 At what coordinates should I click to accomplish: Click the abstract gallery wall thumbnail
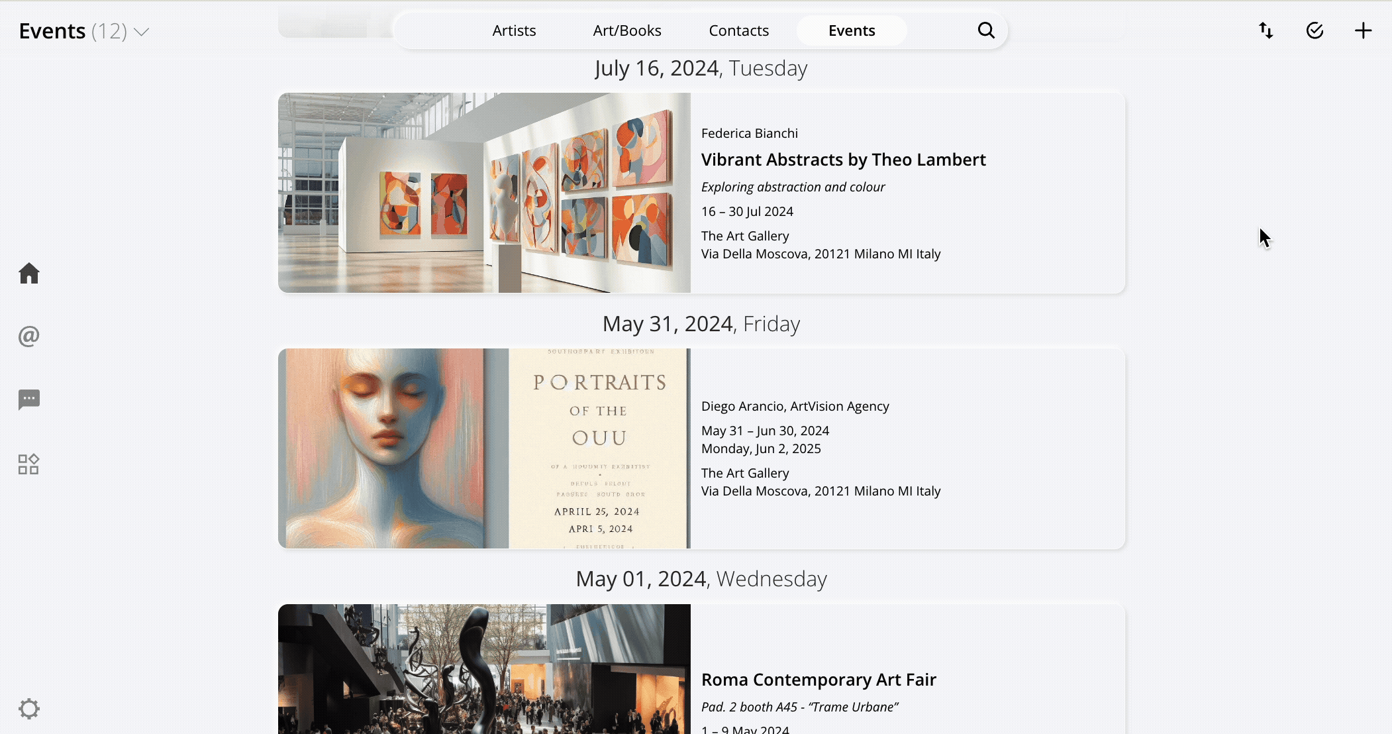(x=484, y=193)
